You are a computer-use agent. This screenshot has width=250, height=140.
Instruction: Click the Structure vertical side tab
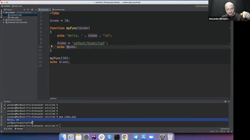tap(2, 107)
